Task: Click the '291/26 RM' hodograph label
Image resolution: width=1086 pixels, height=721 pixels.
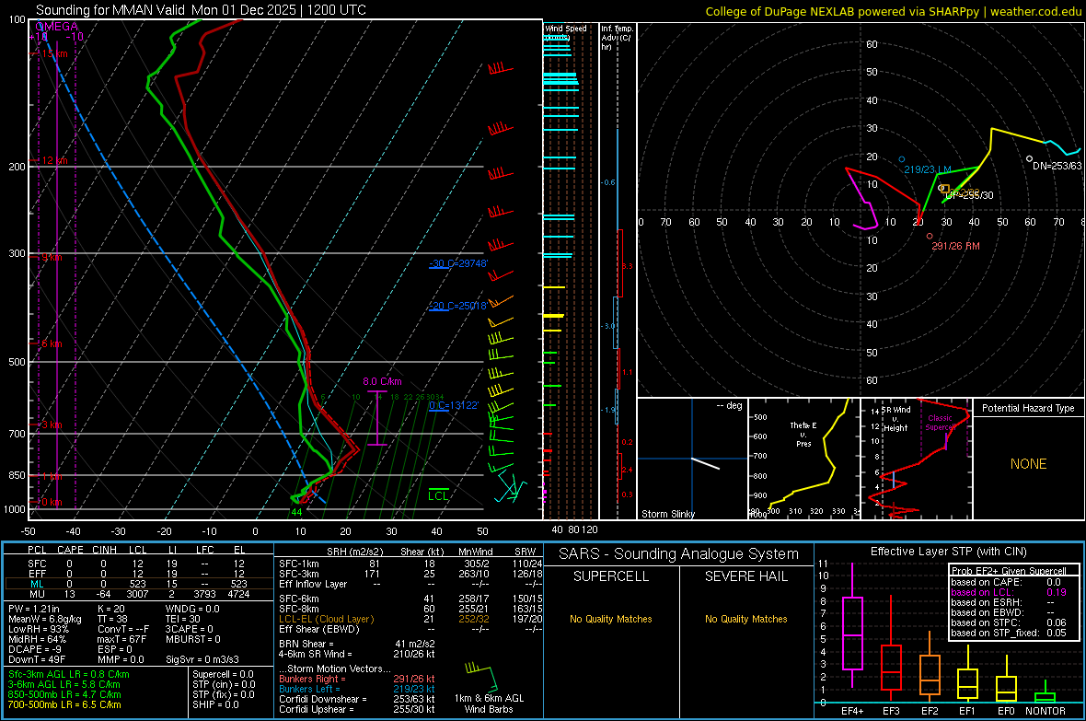Action: click(x=956, y=246)
